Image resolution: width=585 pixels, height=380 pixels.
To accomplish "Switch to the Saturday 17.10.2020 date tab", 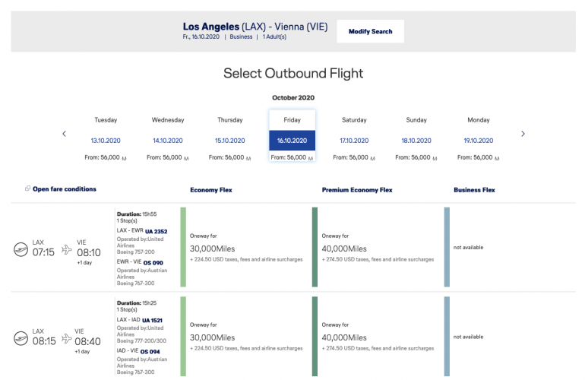I will point(354,140).
